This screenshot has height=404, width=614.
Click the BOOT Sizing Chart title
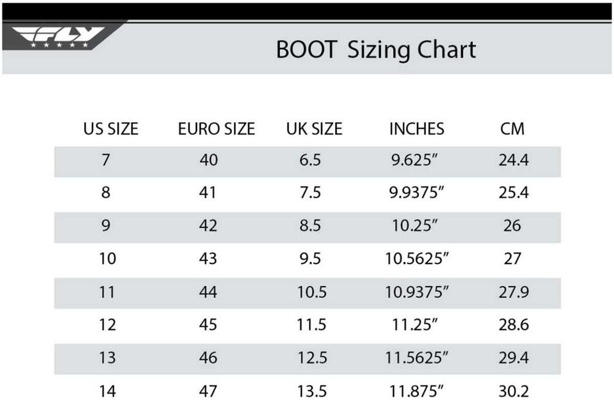(x=376, y=50)
